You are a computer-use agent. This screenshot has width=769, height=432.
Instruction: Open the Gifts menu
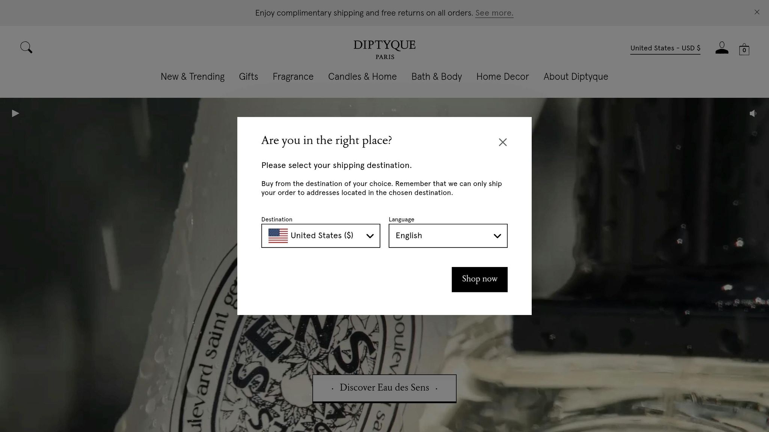point(249,77)
